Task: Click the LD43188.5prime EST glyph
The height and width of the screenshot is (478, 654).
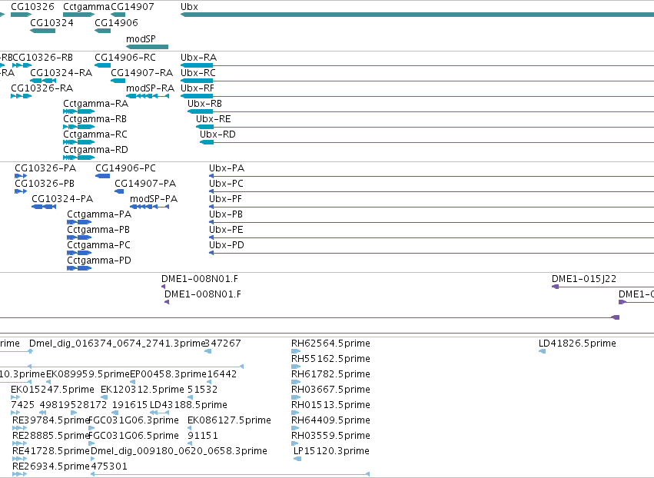Action: [x=159, y=413]
